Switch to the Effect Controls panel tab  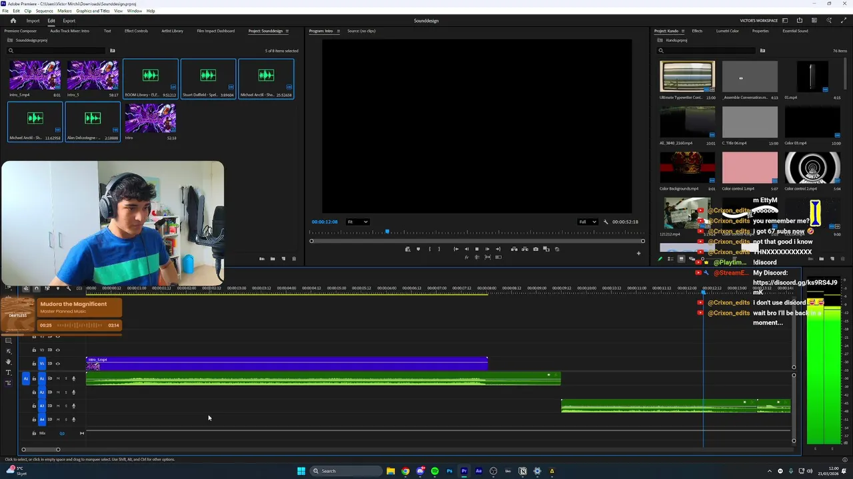pos(136,31)
